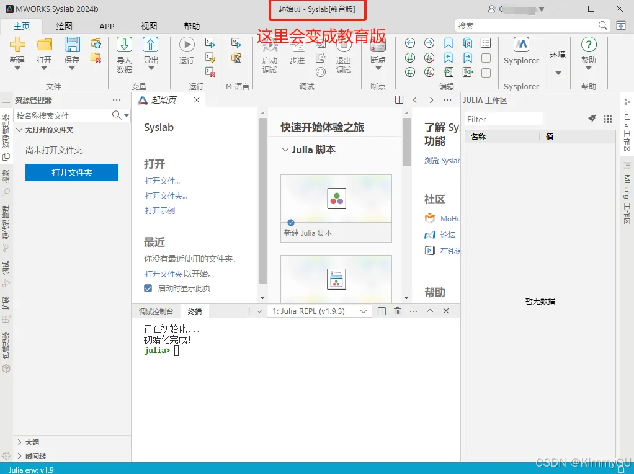This screenshot has height=474, width=634.
Task: Open the 新建 dropdown arrow
Action: click(17, 68)
